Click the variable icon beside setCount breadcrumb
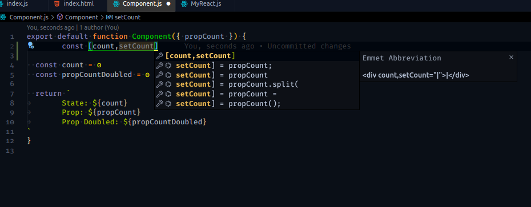The height and width of the screenshot is (207, 531). [x=110, y=17]
